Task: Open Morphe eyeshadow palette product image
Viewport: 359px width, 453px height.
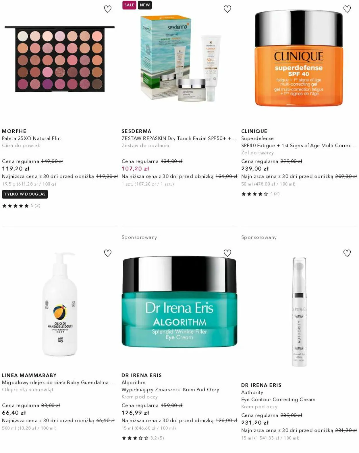Action: pos(60,59)
